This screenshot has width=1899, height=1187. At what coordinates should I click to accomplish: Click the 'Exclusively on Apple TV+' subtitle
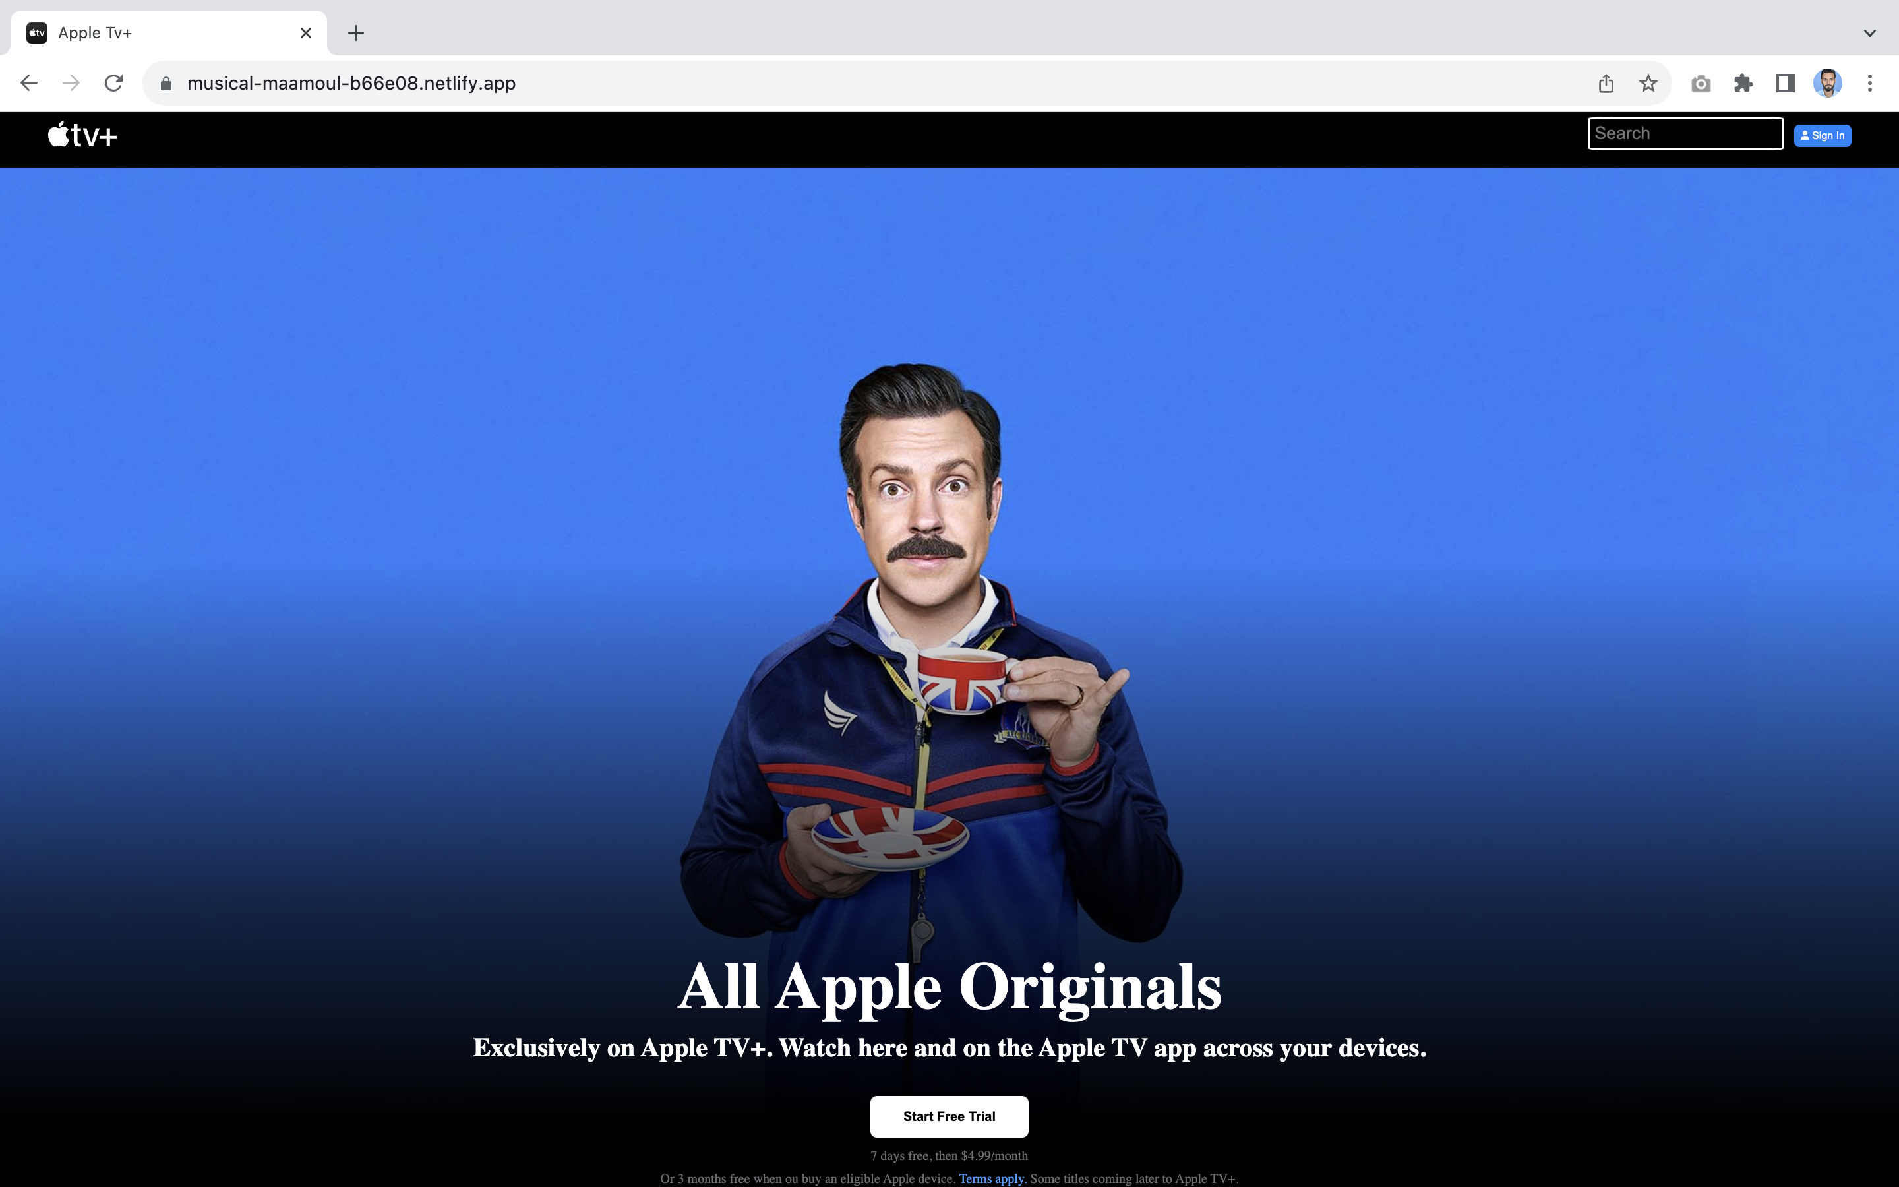tap(950, 1048)
